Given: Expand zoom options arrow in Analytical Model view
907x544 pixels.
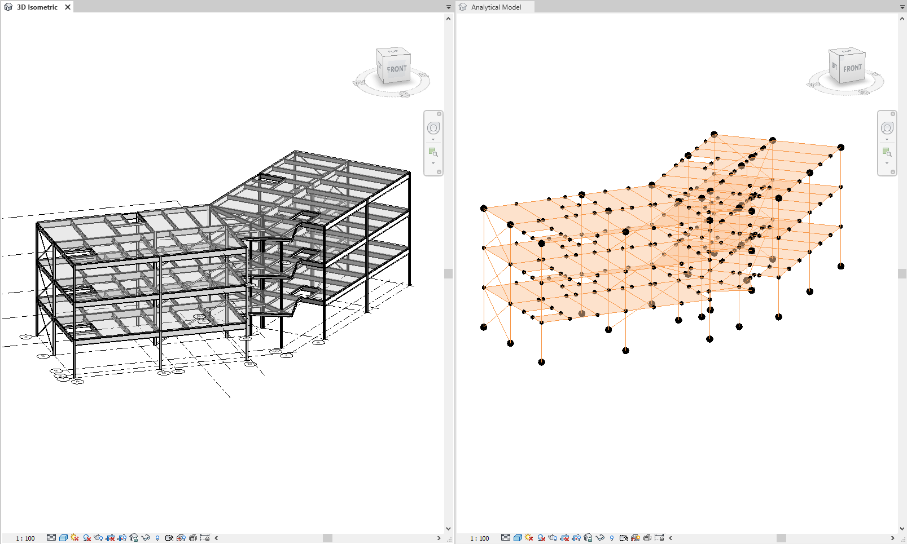Looking at the screenshot, I should tap(887, 163).
